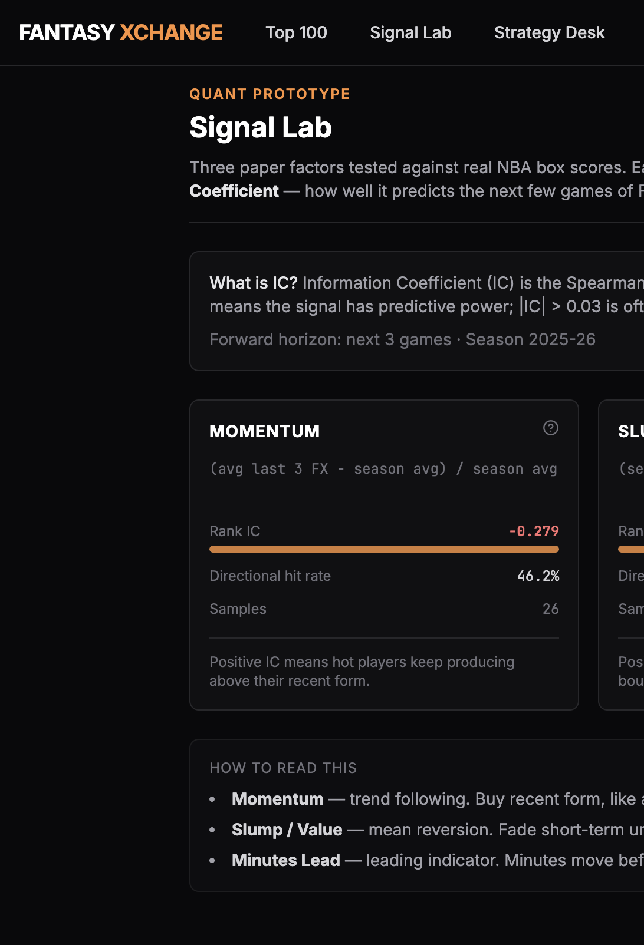Viewport: 644px width, 945px height.
Task: Go to the Top 100 nav item
Action: [x=296, y=32]
